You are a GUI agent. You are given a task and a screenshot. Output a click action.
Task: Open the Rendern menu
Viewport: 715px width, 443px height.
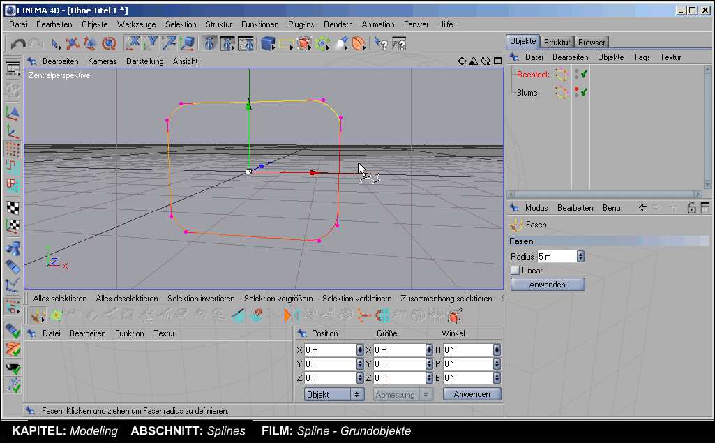(x=338, y=24)
